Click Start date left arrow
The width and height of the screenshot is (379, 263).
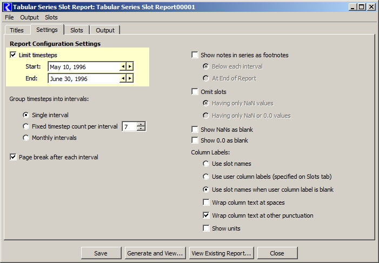click(x=123, y=66)
